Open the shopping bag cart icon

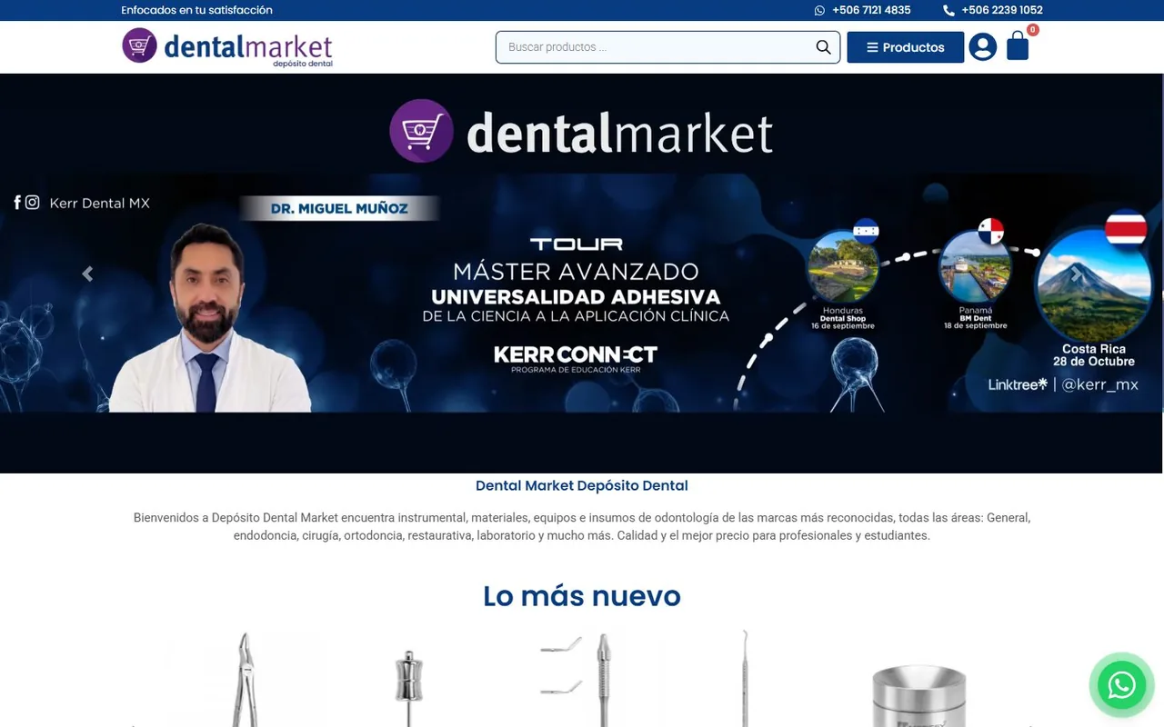1018,47
